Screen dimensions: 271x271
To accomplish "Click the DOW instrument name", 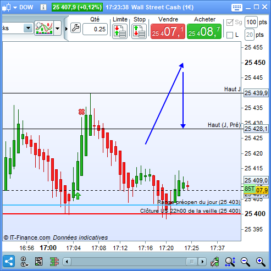I will (x=26, y=7).
